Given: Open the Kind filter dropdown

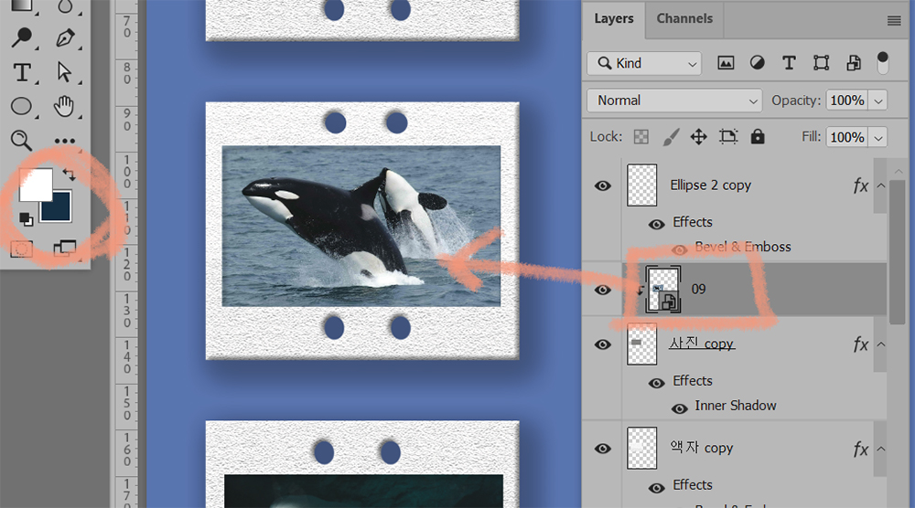Looking at the screenshot, I should click(644, 64).
